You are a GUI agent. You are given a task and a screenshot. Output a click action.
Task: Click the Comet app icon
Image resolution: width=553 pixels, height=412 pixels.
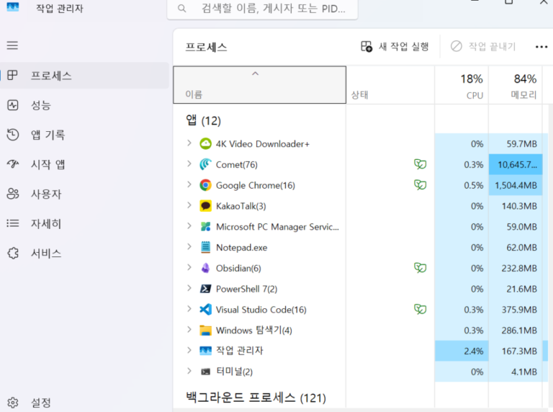206,164
